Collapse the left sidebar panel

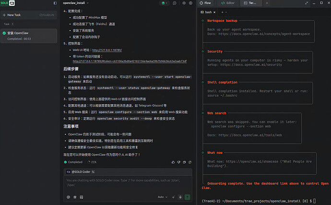point(55,3)
